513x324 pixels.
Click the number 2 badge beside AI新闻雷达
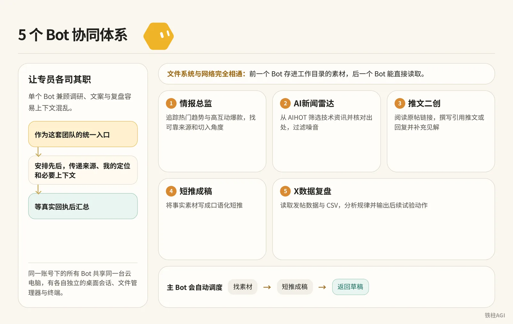point(285,103)
